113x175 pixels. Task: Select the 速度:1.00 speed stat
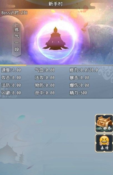pos(11,70)
